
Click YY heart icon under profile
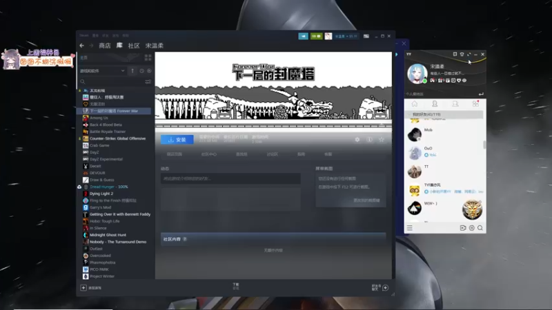coord(459,81)
